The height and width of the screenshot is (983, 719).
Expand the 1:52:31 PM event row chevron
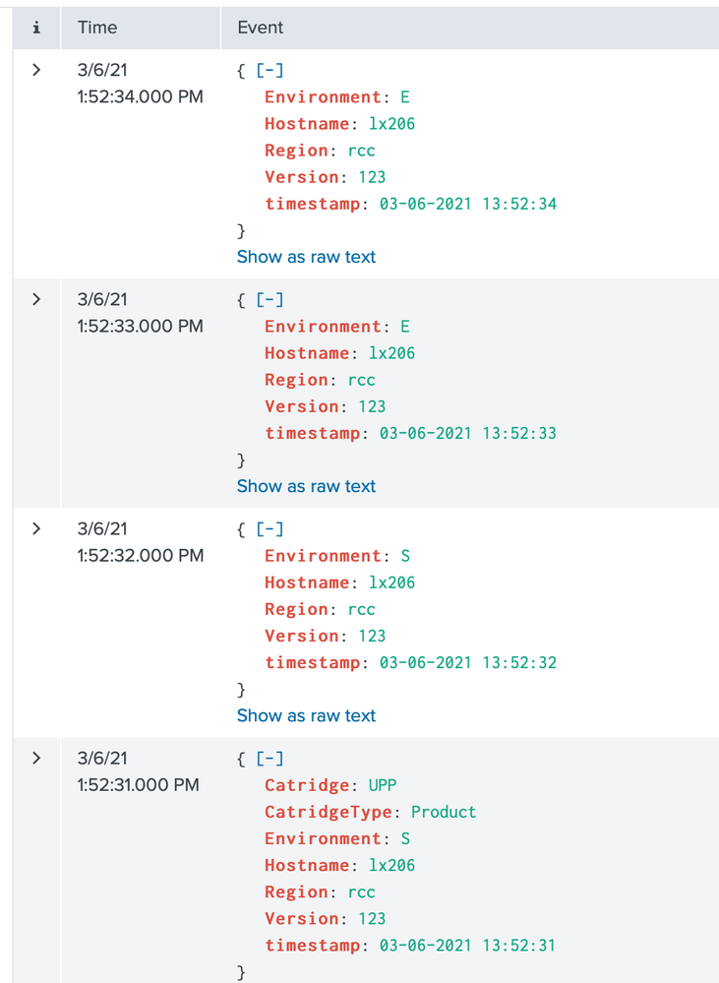point(36,758)
